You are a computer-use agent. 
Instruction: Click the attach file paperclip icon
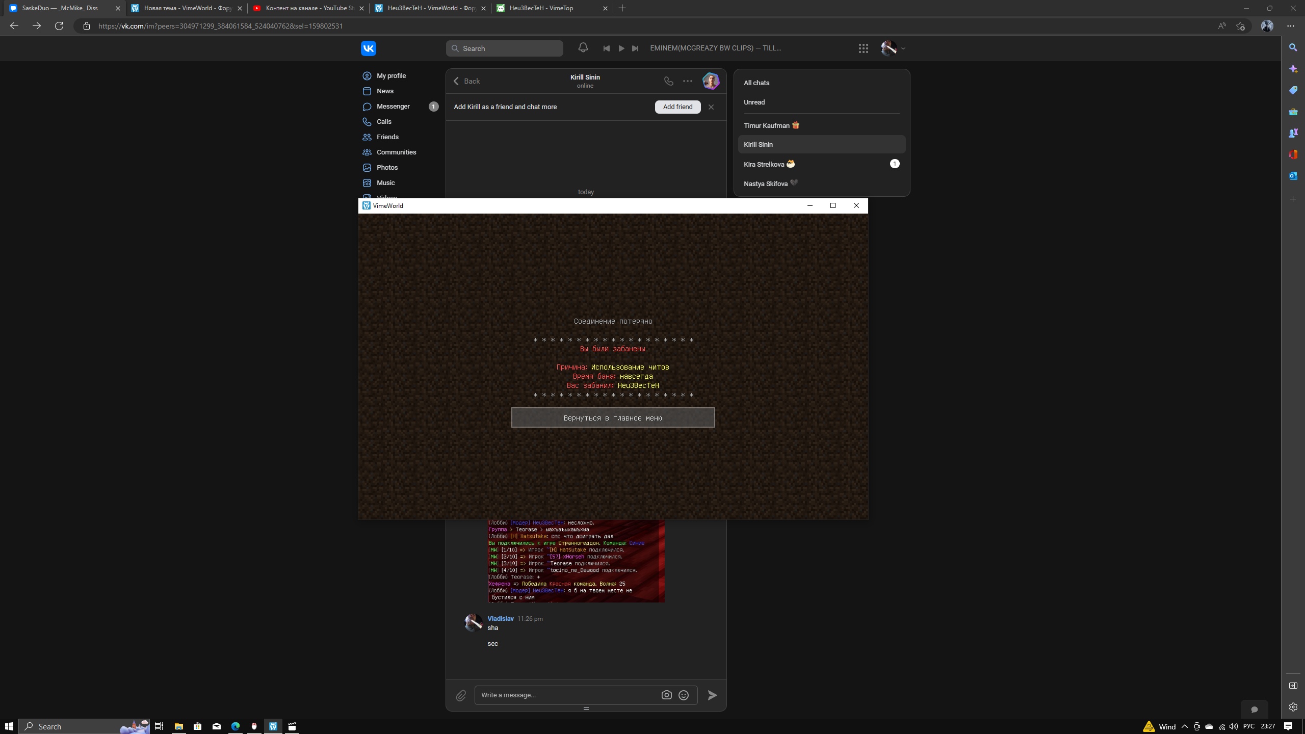pyautogui.click(x=461, y=695)
